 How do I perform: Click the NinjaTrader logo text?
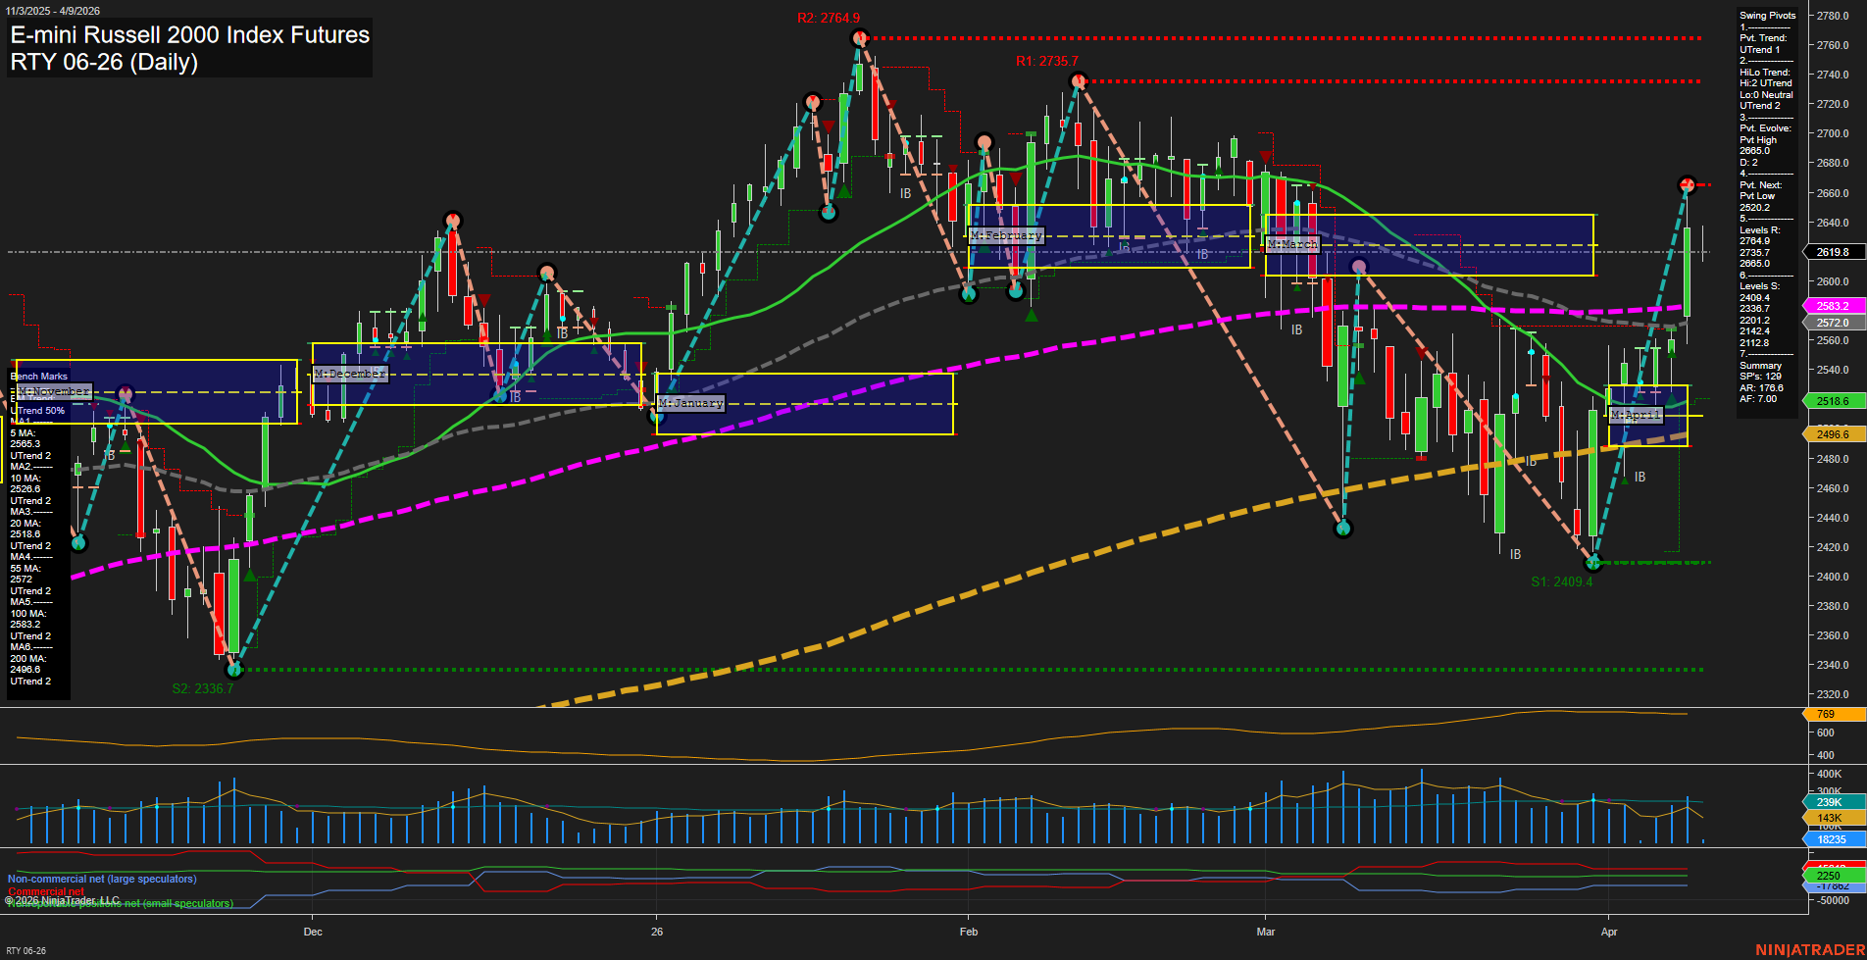1807,950
